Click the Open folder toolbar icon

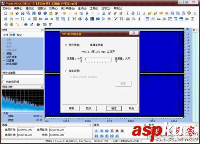coord(12,13)
